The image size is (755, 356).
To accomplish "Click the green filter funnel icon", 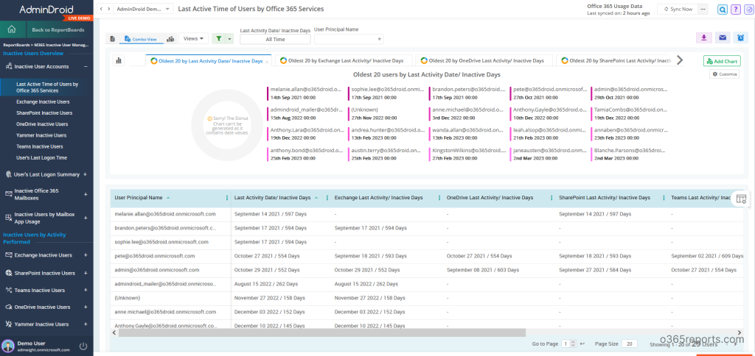I will (x=218, y=39).
